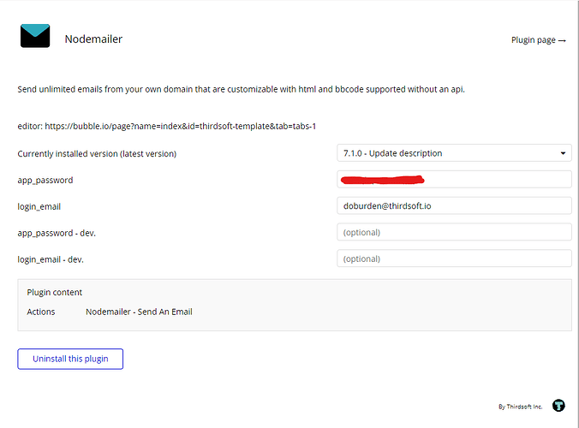Click the By Thirdsoft Inc. text

(x=520, y=407)
